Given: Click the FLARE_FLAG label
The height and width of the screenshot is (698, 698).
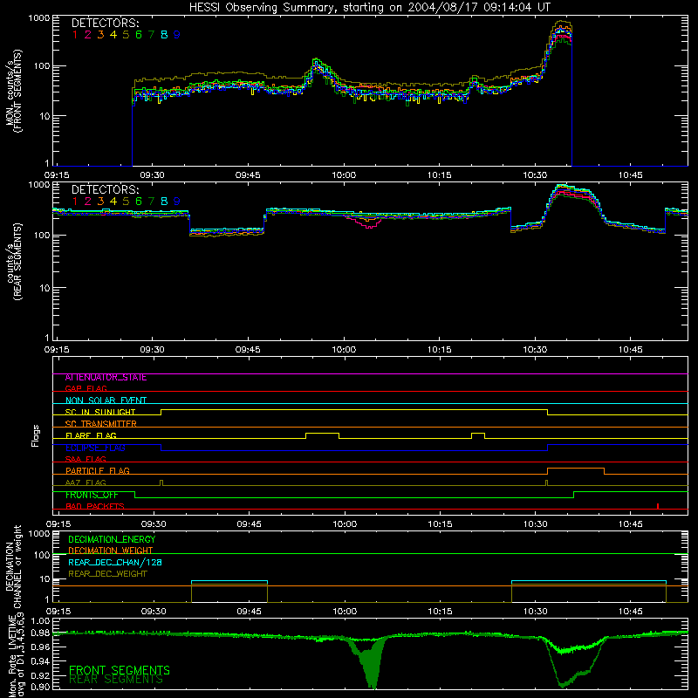Looking at the screenshot, I should click(x=91, y=435).
